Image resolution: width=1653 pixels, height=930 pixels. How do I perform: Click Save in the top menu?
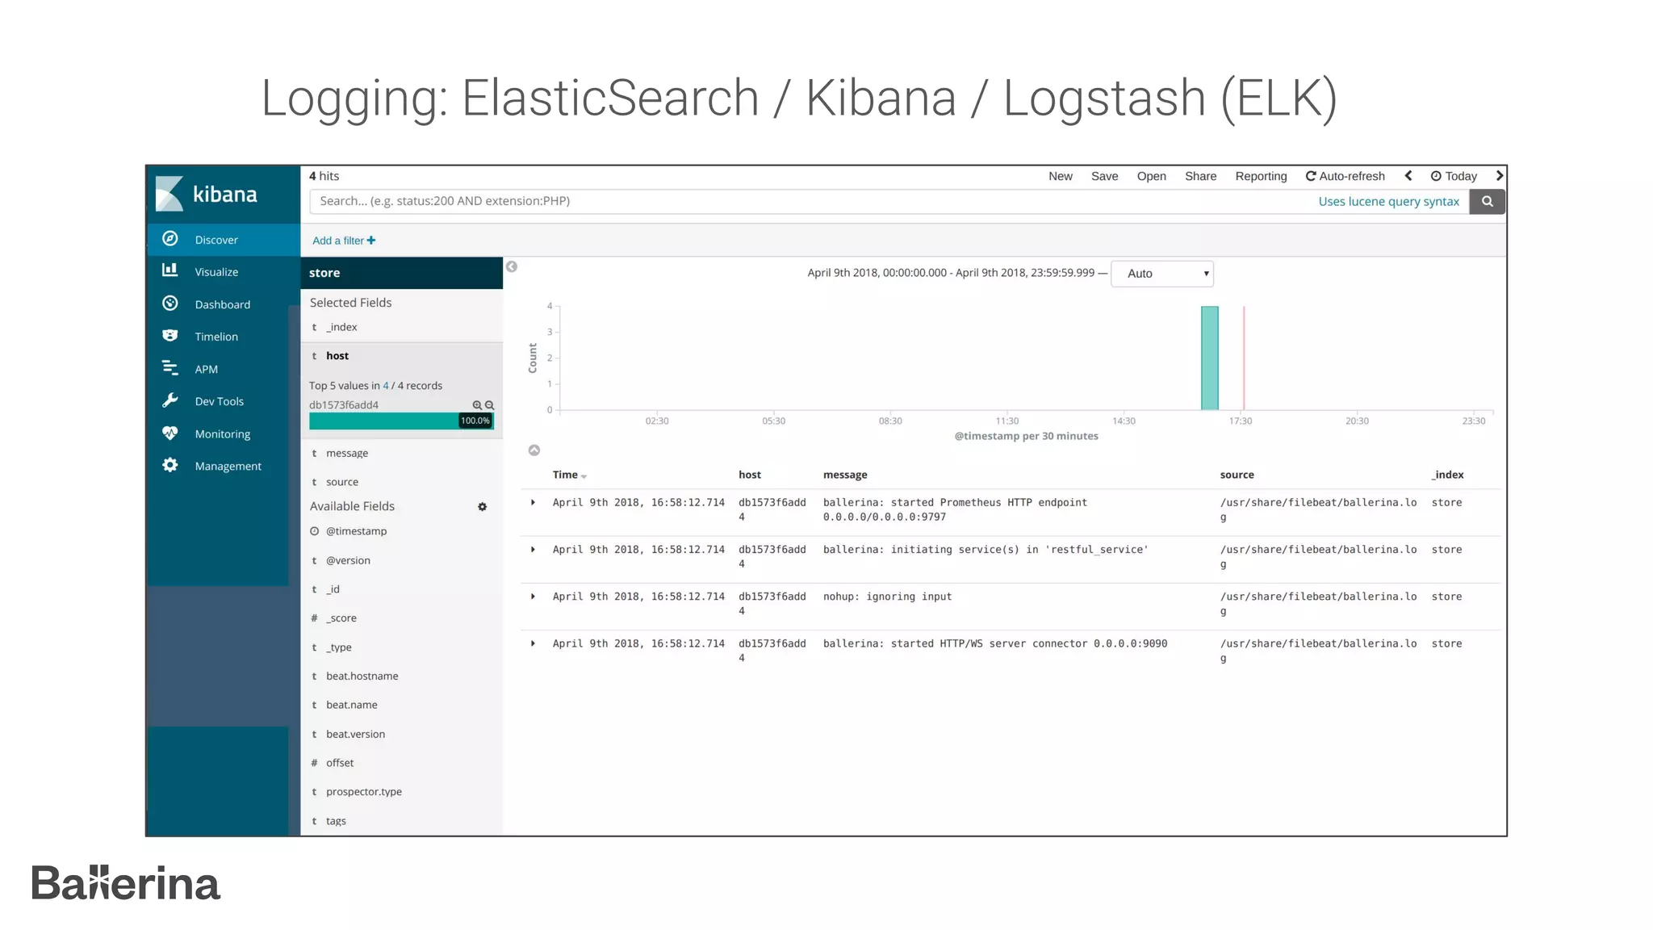(1104, 176)
